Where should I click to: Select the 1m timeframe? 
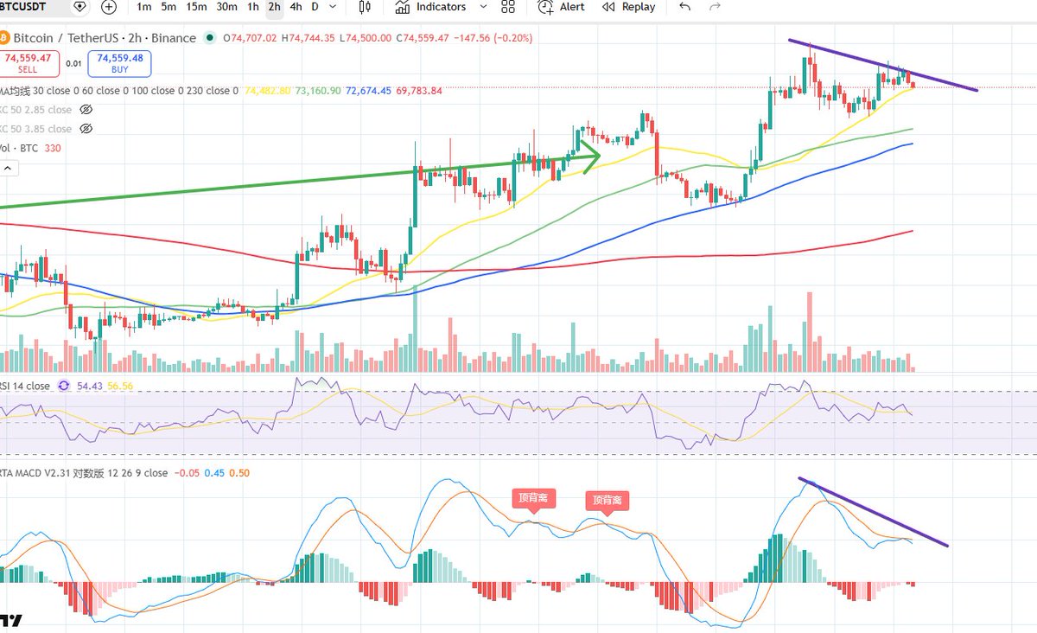(x=144, y=7)
